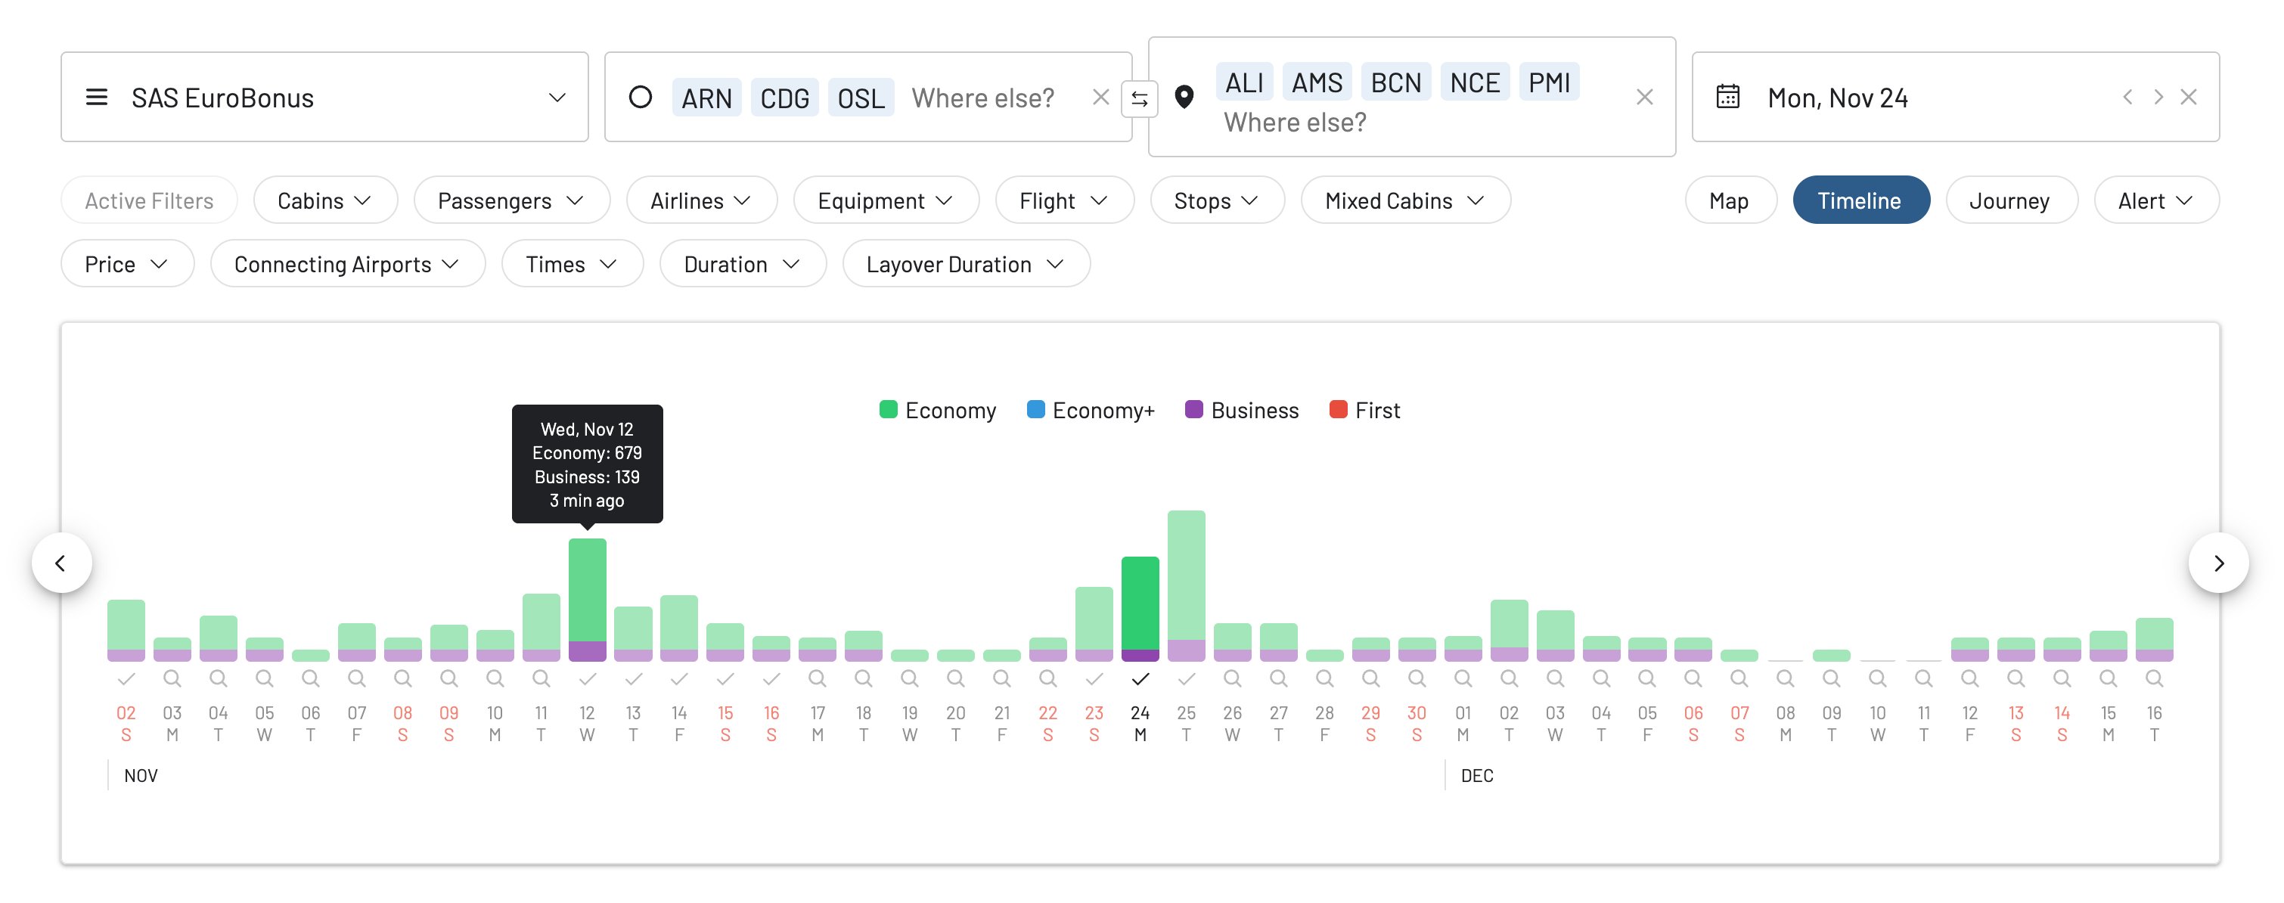Click the swap origin and destination icon
This screenshot has height=903, width=2284.
[1139, 98]
